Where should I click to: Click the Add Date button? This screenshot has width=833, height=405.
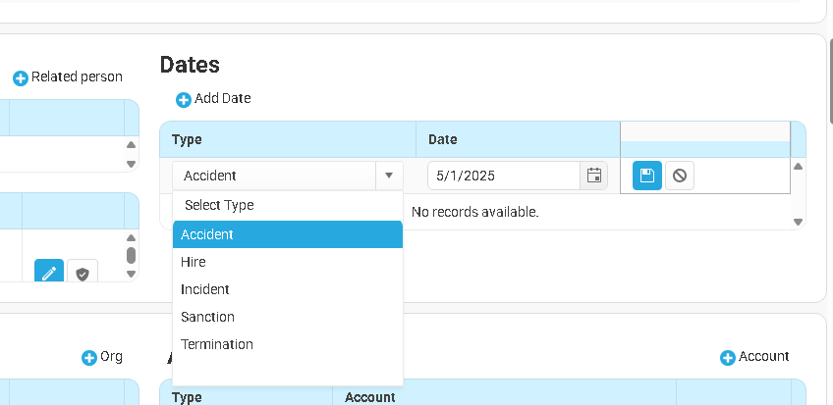[213, 99]
